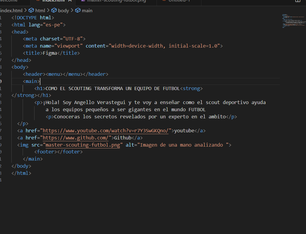
Task: Click the closing </body> tag
Action: coord(21,166)
